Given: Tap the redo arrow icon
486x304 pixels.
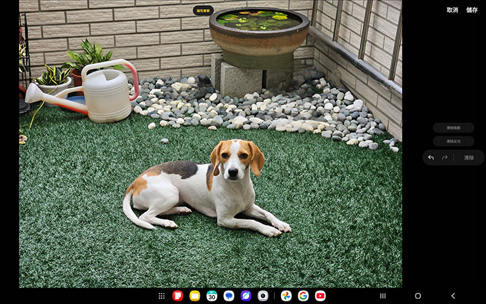Looking at the screenshot, I should point(445,158).
